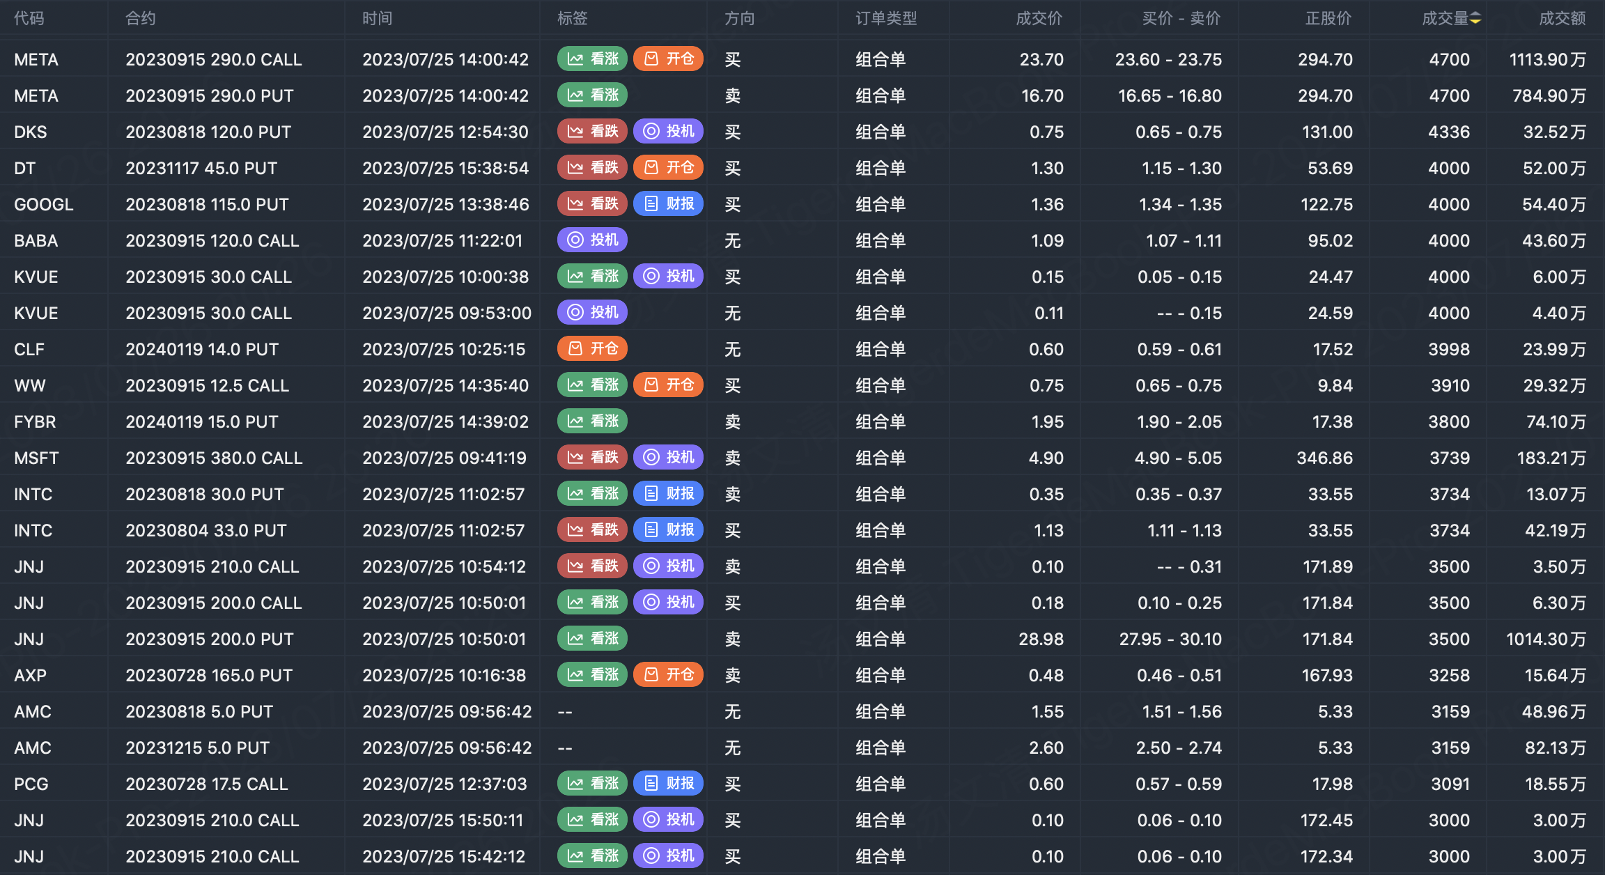
Task: Sort by the 代码 column header
Action: tap(29, 19)
